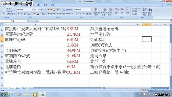Open the Fill dropdown in editing group
Screen dimensions: 172x97
tap(135, 11)
